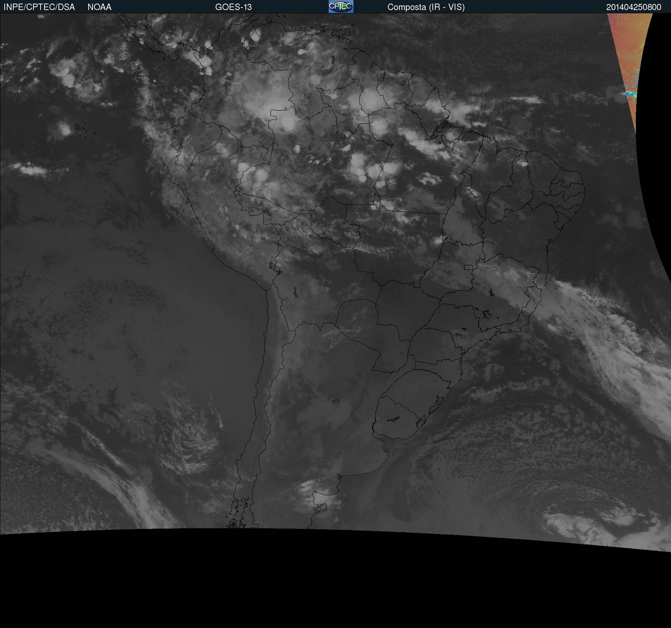Click the CPTEC logo in header
This screenshot has width=671, height=628.
click(341, 6)
